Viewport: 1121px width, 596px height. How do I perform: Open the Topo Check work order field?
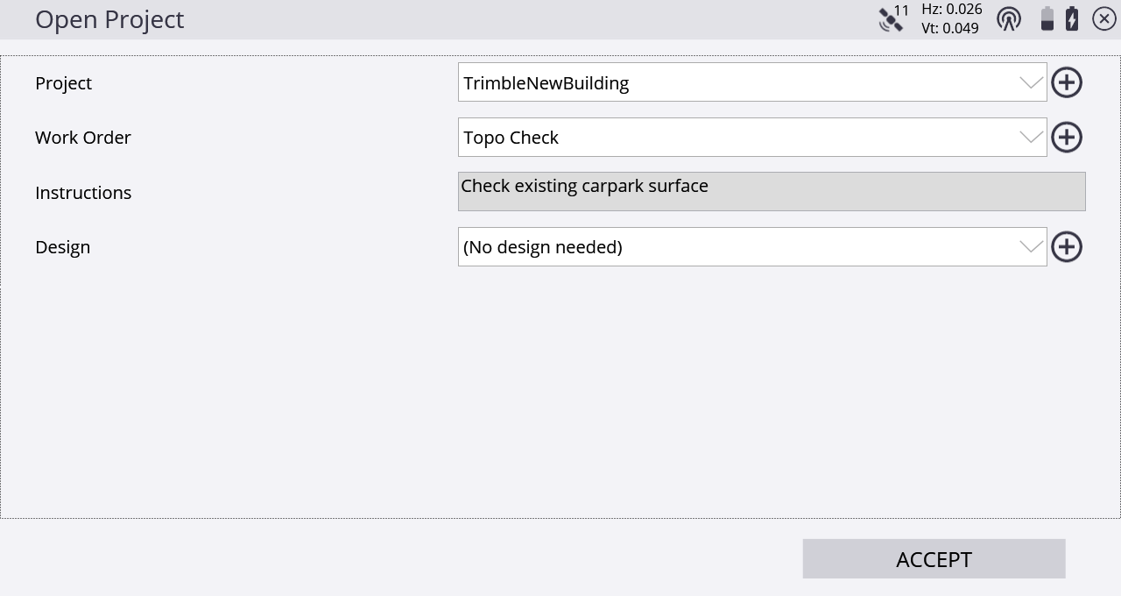(x=752, y=138)
